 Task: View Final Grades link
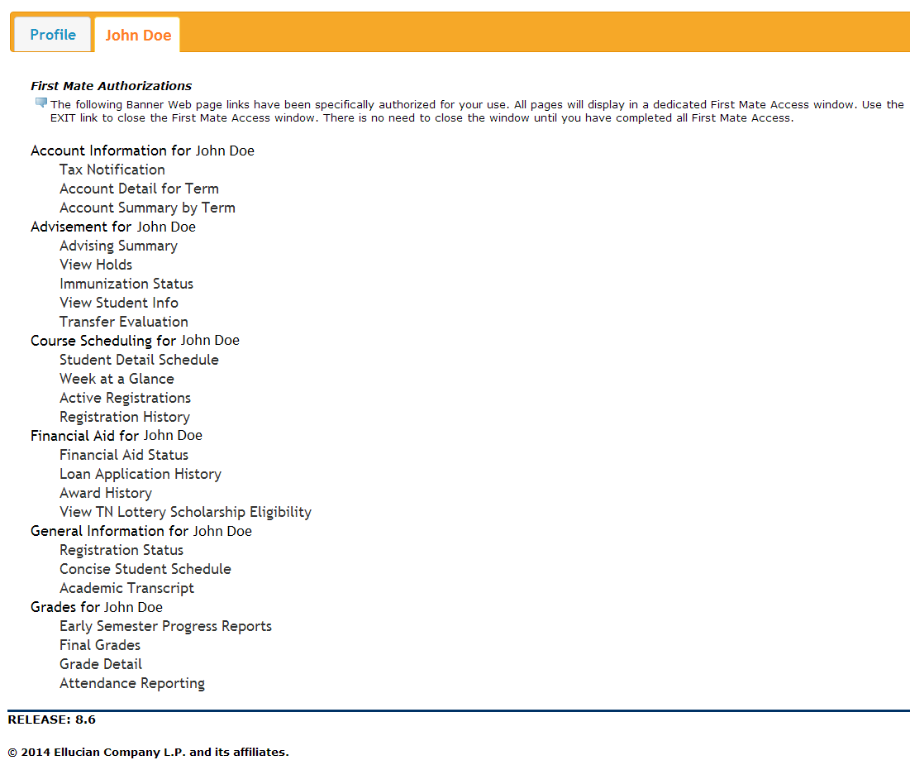[100, 645]
